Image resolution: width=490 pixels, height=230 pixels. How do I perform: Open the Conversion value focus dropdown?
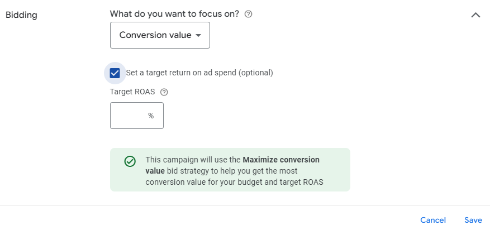(x=160, y=35)
